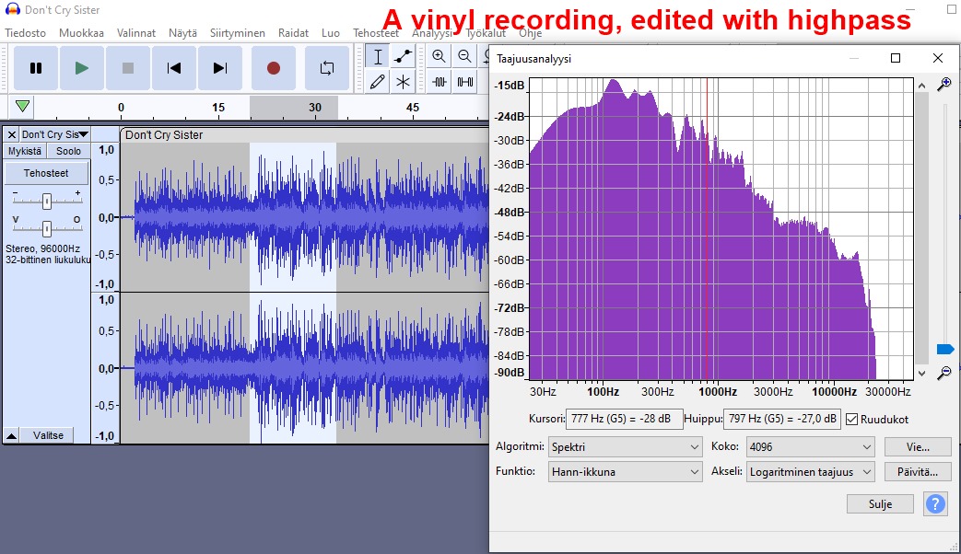Open the Funktio dropdown set to Hann-ikkuna
Image resolution: width=961 pixels, height=554 pixels.
[625, 472]
